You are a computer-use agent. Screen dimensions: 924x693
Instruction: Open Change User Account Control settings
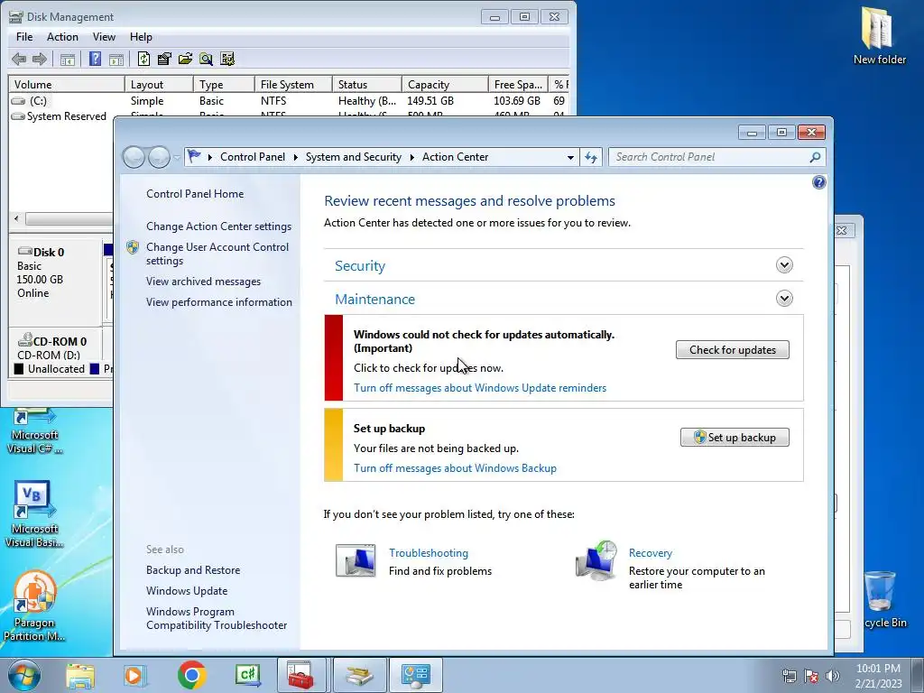tap(217, 254)
